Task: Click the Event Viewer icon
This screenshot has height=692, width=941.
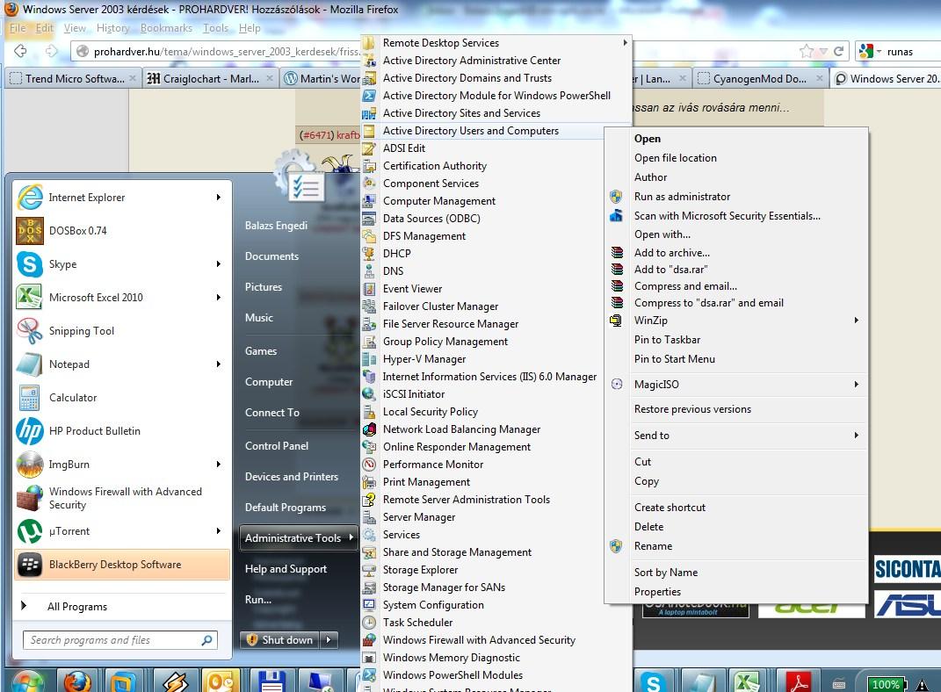Action: coord(369,289)
